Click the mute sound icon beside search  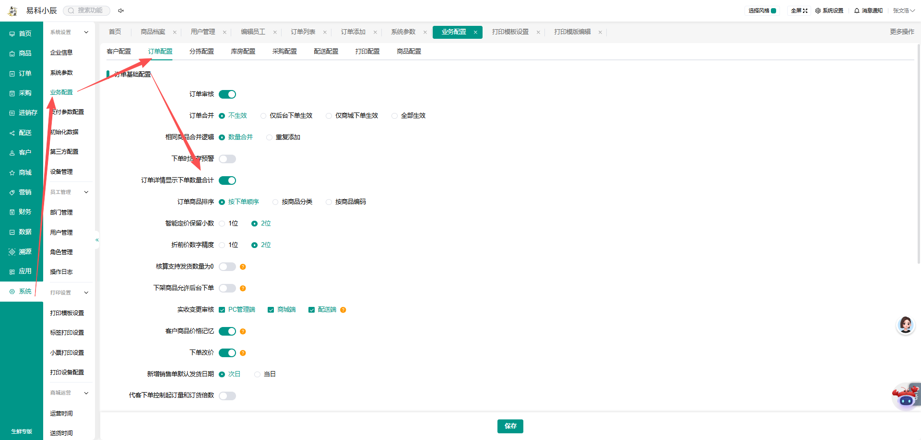pyautogui.click(x=121, y=11)
